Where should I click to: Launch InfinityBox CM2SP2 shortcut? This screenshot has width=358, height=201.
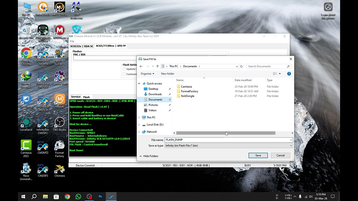pos(43,126)
